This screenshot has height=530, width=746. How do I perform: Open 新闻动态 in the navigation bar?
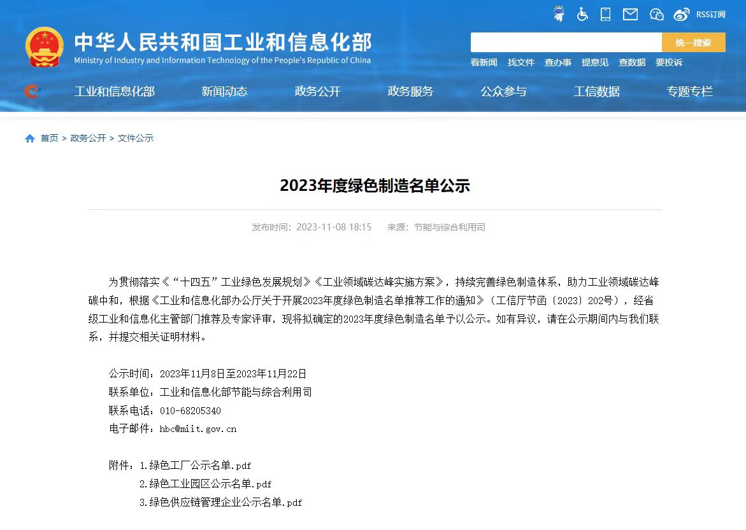(224, 92)
